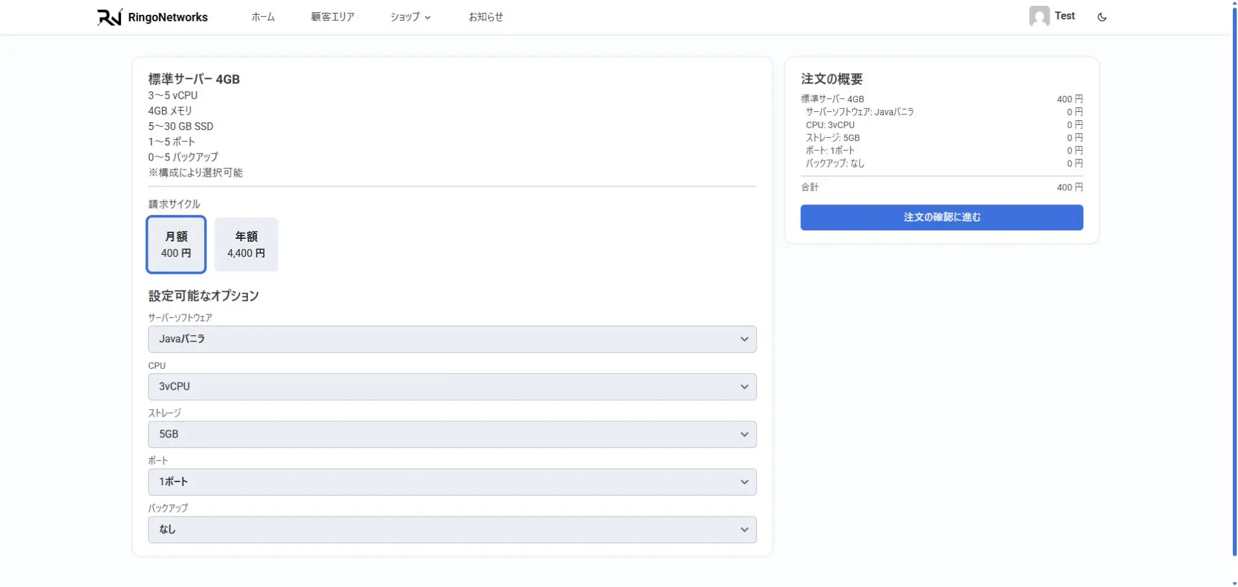The height and width of the screenshot is (587, 1238).
Task: Click the RingoNetworks logo icon
Action: (x=109, y=17)
